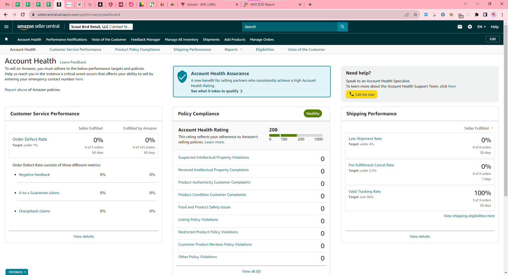Click the Edit button on navigation bar
508x275 pixels.
pos(493,39)
